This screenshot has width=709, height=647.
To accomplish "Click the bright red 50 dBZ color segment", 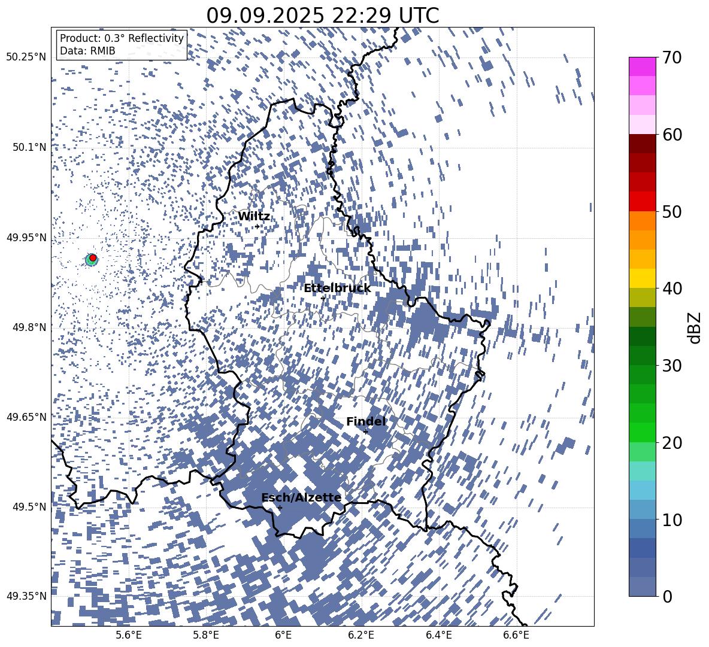I will point(642,202).
